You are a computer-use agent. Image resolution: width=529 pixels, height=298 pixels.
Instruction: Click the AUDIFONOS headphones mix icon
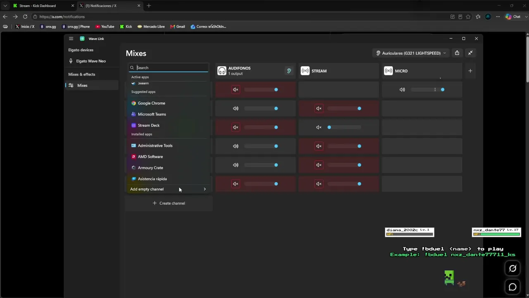point(222,71)
